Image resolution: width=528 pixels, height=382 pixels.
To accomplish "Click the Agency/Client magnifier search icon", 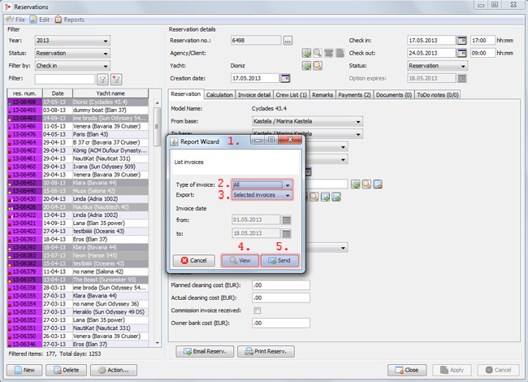I will pos(317,53).
